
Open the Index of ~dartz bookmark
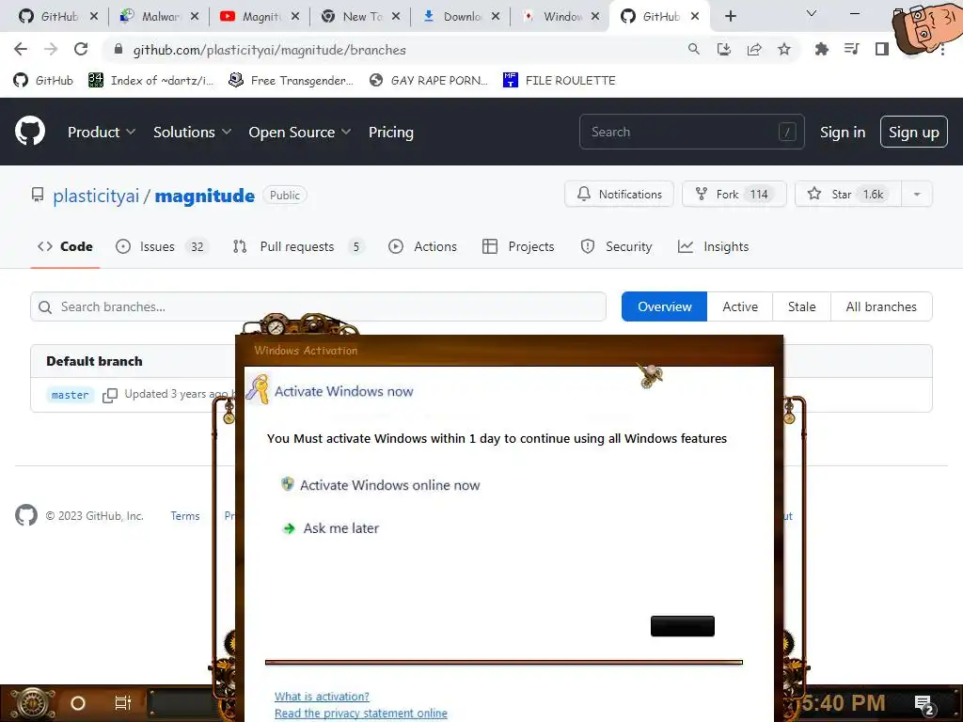[151, 81]
